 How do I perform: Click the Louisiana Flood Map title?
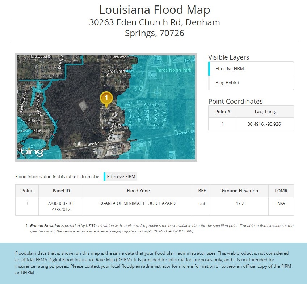click(155, 10)
